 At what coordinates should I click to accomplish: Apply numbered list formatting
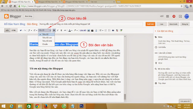point(106,30)
